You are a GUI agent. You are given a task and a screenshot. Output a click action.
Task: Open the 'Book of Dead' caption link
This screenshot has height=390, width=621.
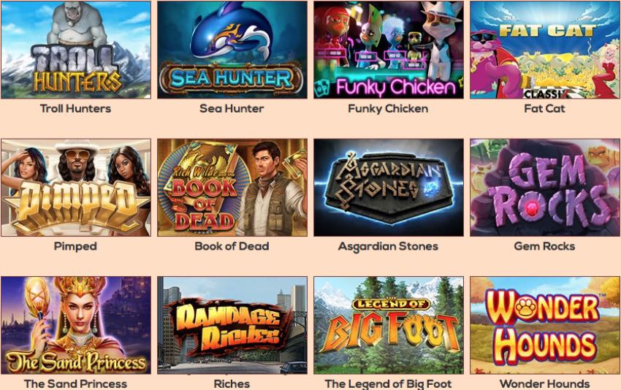click(232, 246)
